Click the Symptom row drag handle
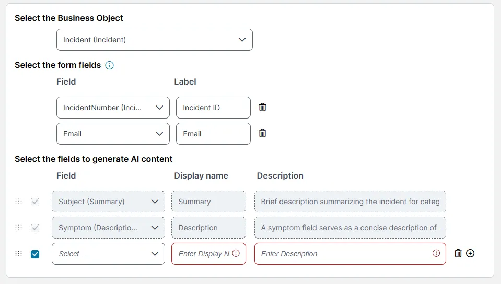This screenshot has height=284, width=501. [x=18, y=228]
